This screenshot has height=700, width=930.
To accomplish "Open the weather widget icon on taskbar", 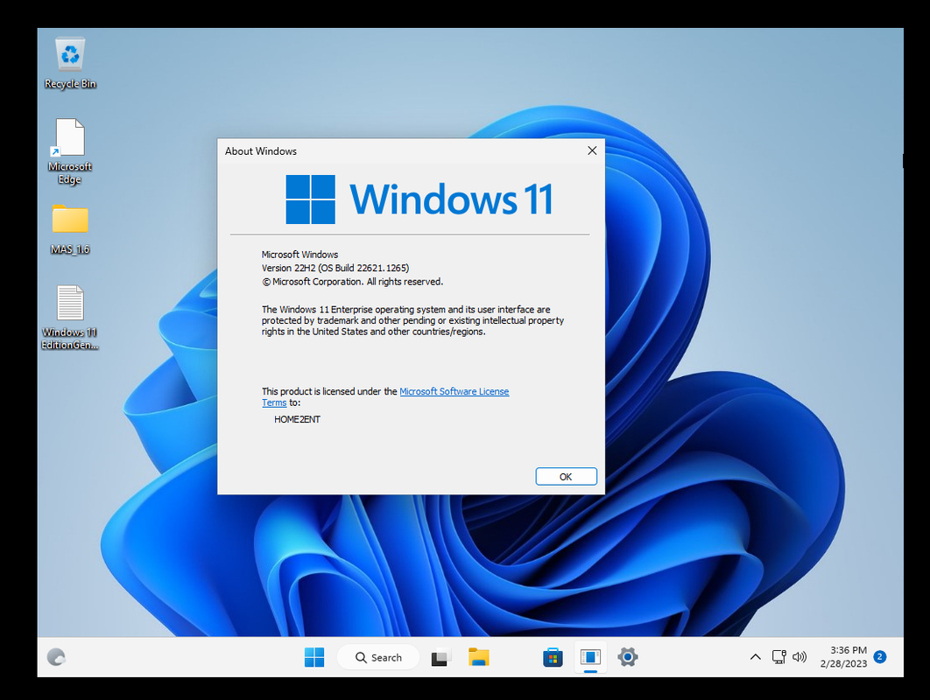I will coord(56,657).
